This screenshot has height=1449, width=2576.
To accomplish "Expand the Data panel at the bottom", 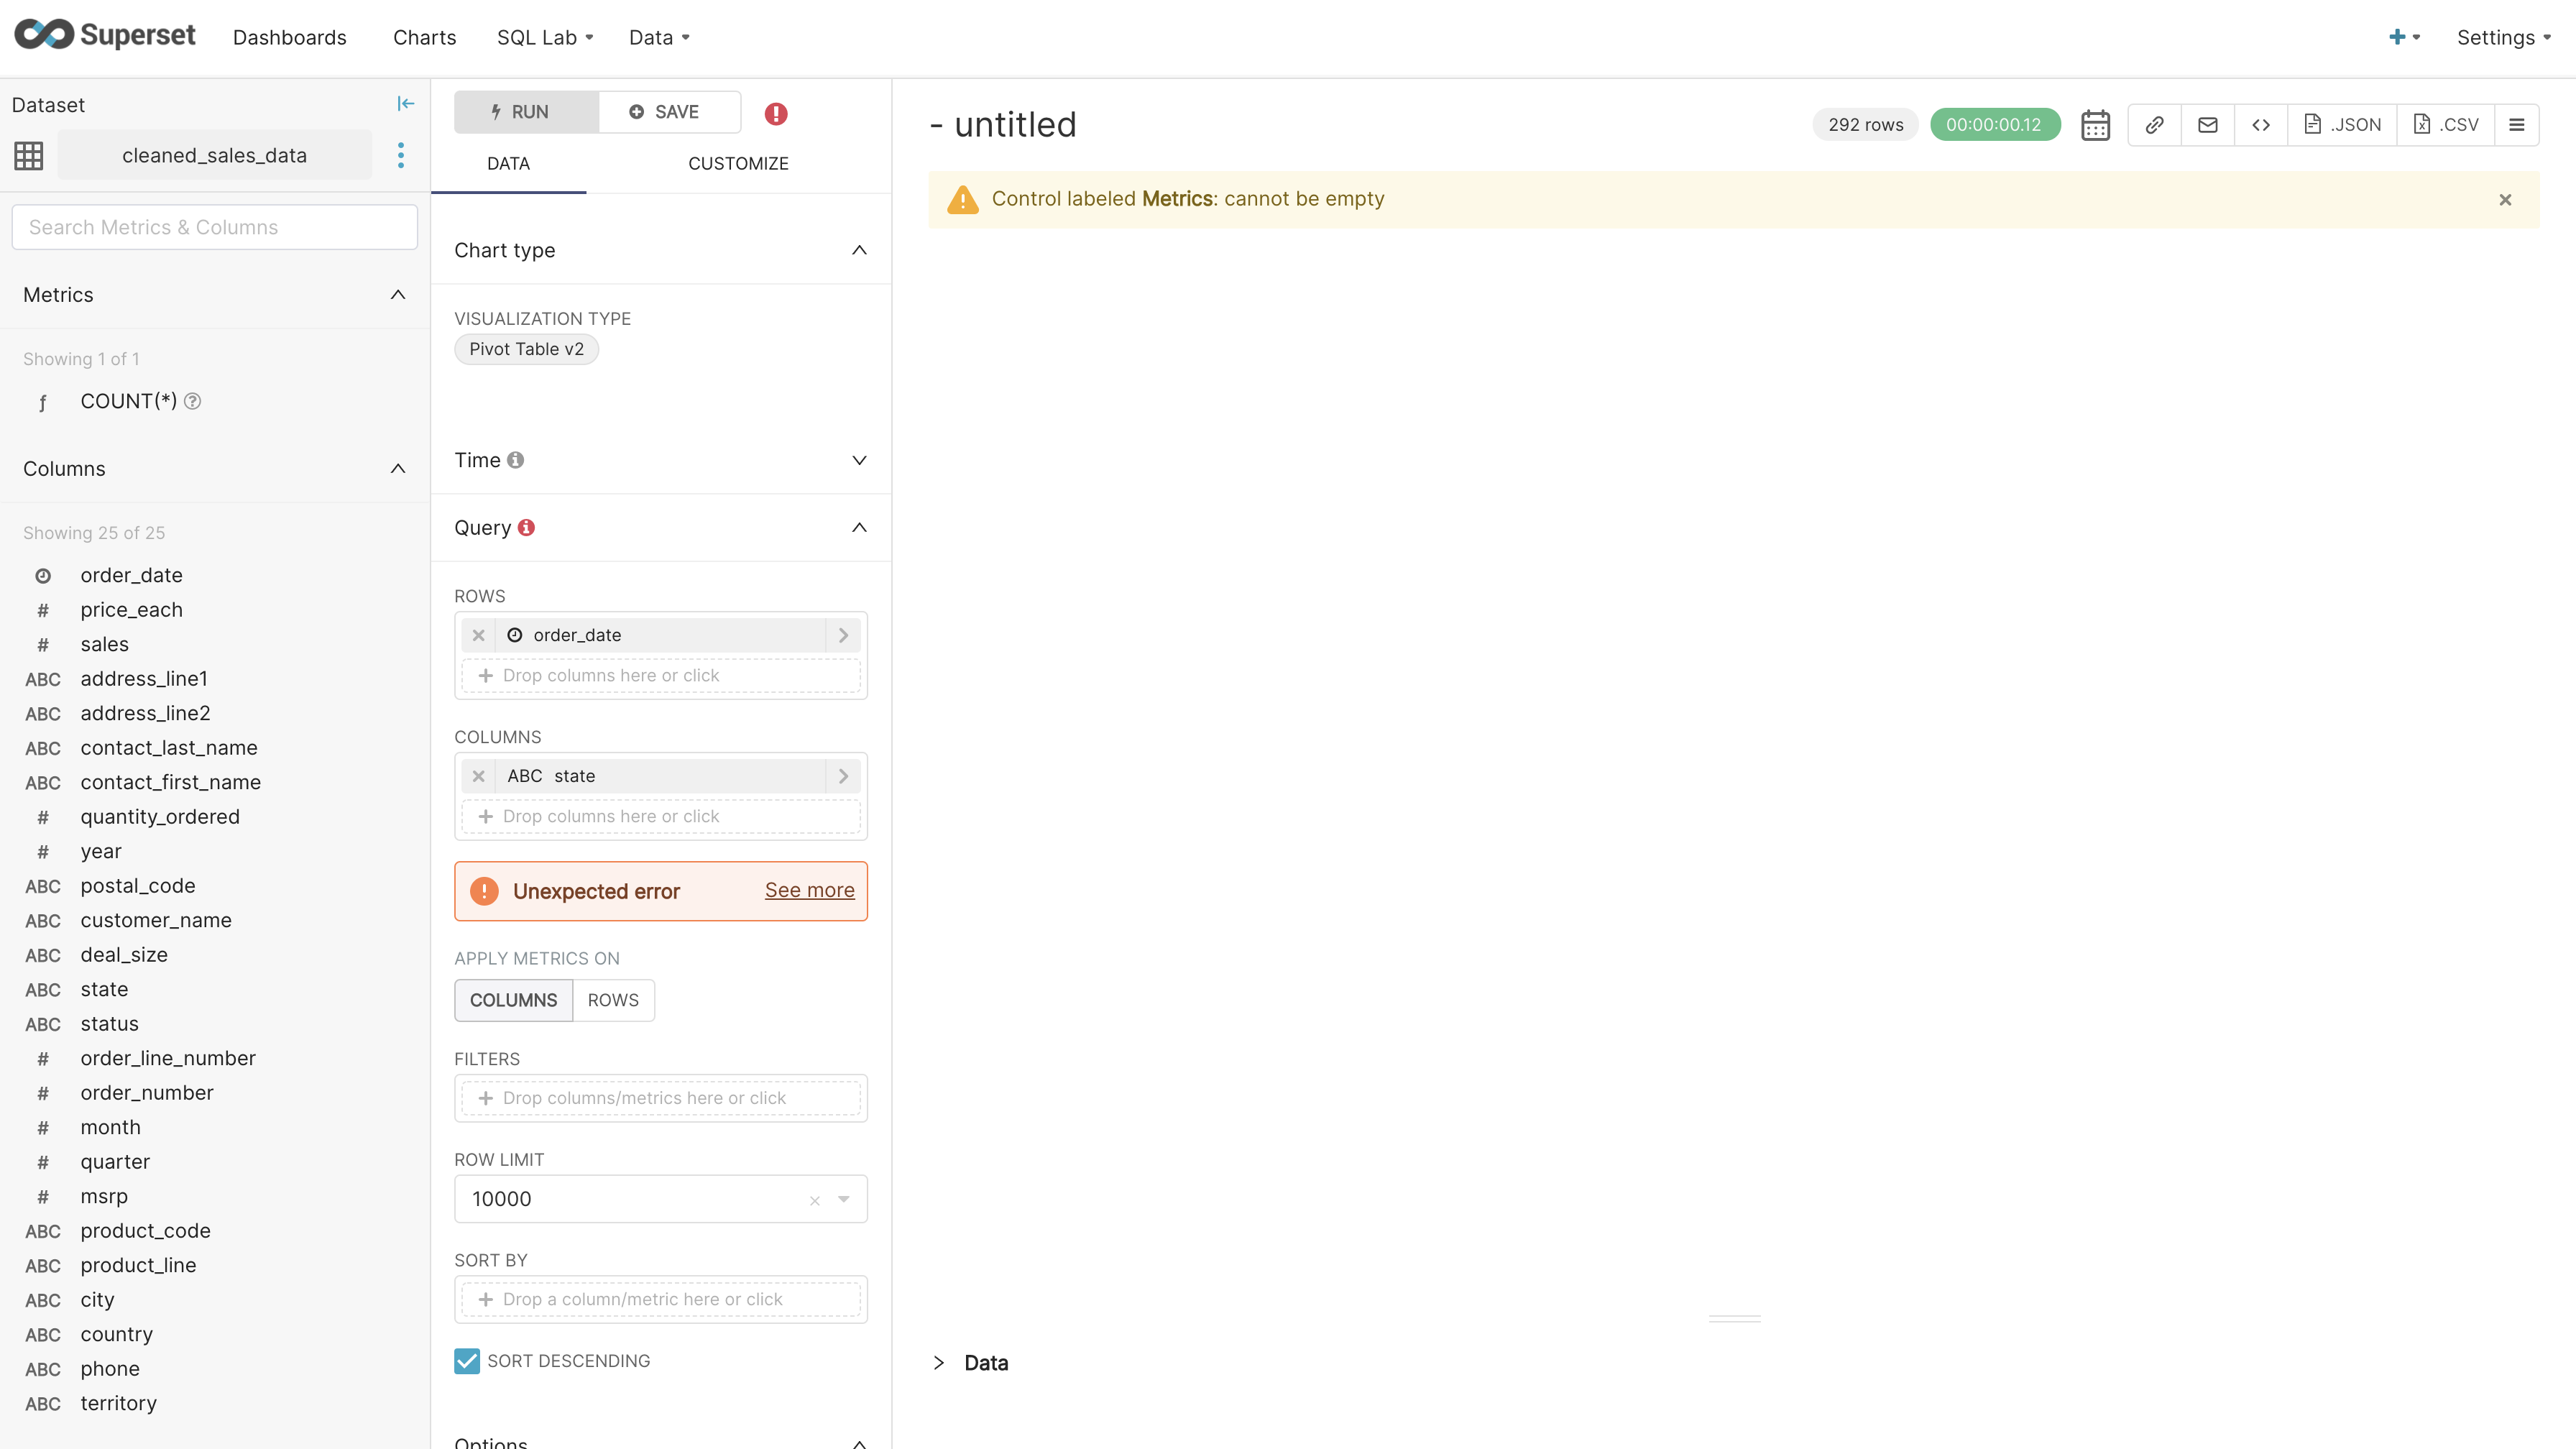I will click(938, 1362).
